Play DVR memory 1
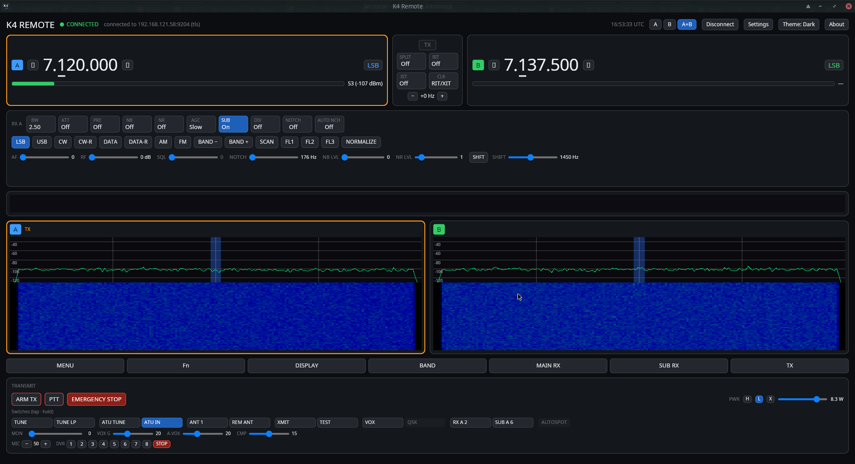Viewport: 855px width, 464px height. coord(71,444)
